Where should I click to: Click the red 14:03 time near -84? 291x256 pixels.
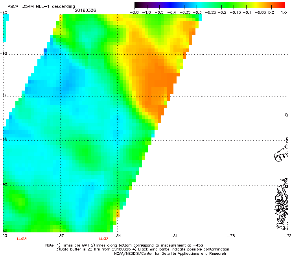103,239
